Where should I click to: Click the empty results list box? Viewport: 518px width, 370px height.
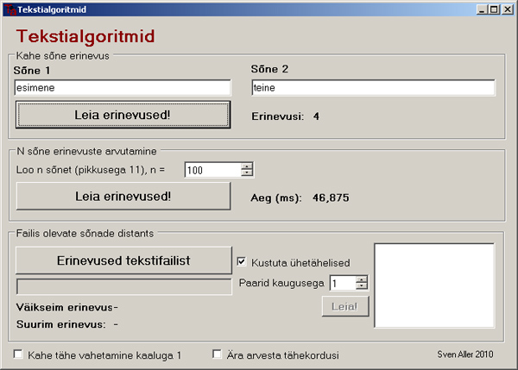(x=433, y=285)
